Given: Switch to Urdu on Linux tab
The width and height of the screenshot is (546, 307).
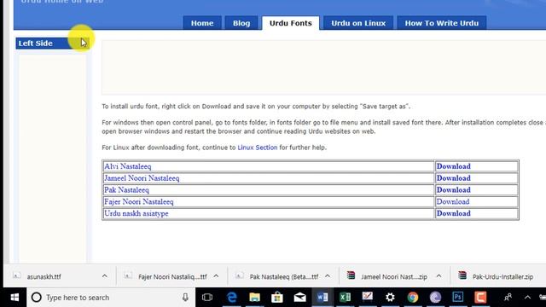Looking at the screenshot, I should coord(358,23).
